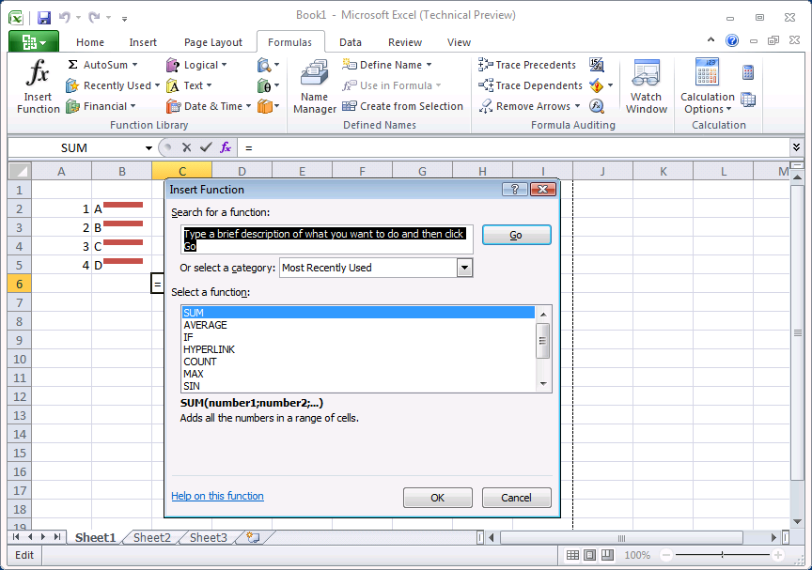Click Trace Precedents
812x570 pixels.
pyautogui.click(x=526, y=65)
